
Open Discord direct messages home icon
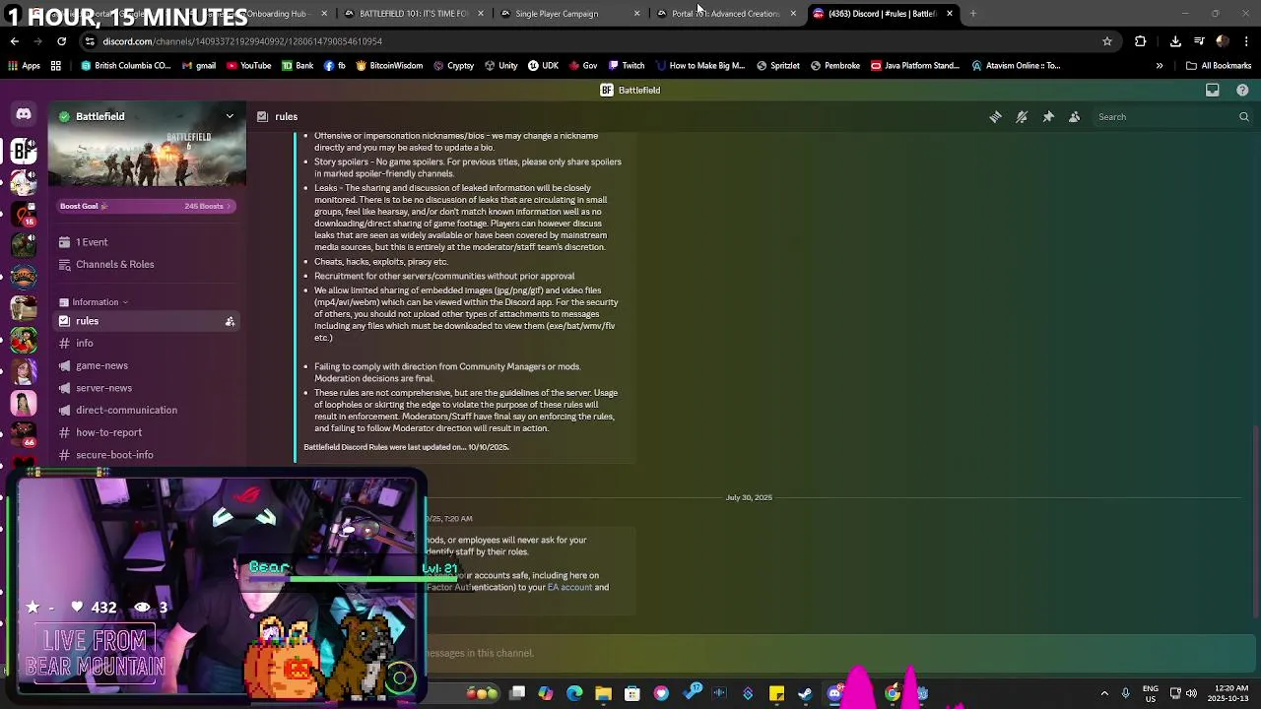click(x=24, y=115)
